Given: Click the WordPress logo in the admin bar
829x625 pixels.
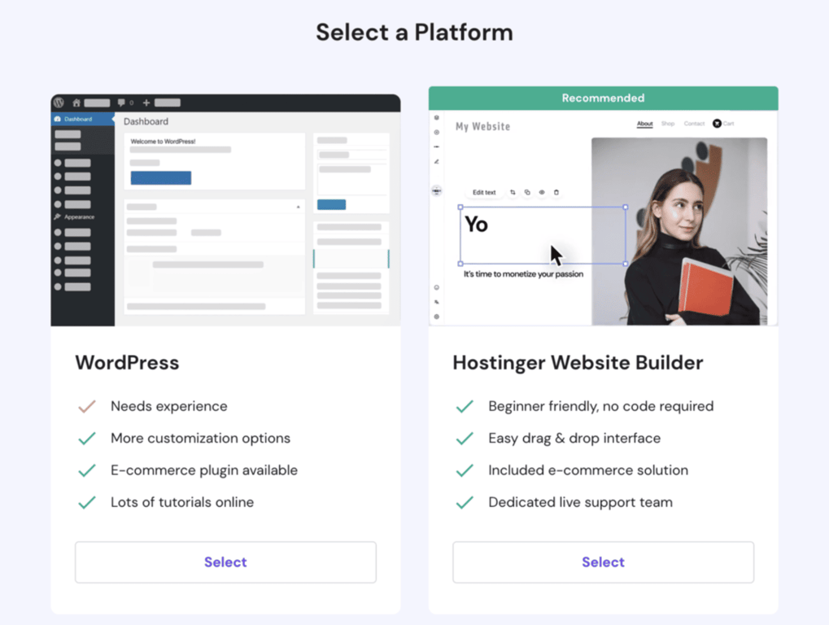Looking at the screenshot, I should coord(59,103).
